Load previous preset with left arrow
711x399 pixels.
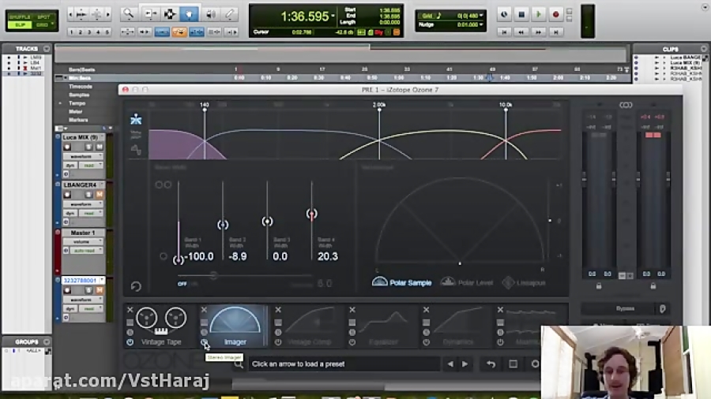tap(450, 364)
